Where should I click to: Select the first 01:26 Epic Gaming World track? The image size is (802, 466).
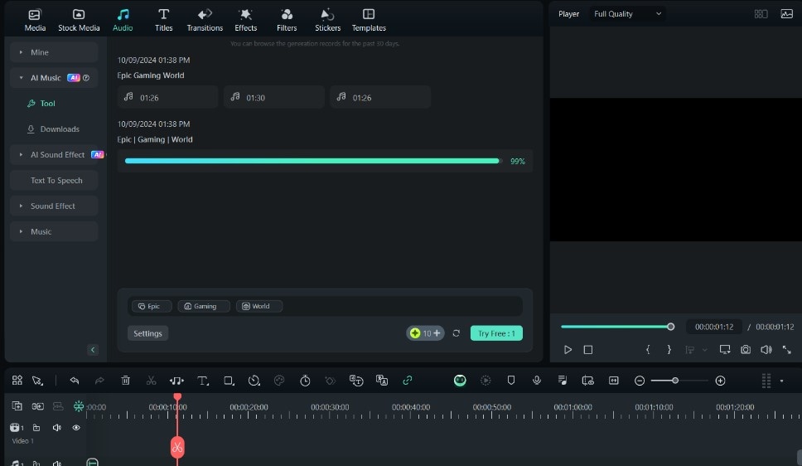coord(167,97)
